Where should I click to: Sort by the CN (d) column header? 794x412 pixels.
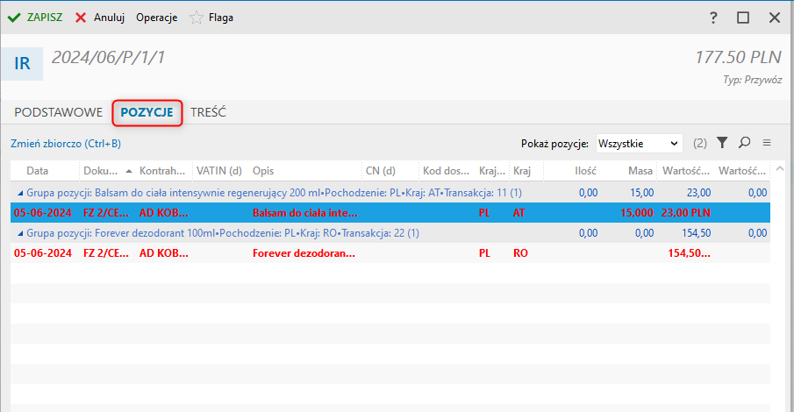(380, 171)
